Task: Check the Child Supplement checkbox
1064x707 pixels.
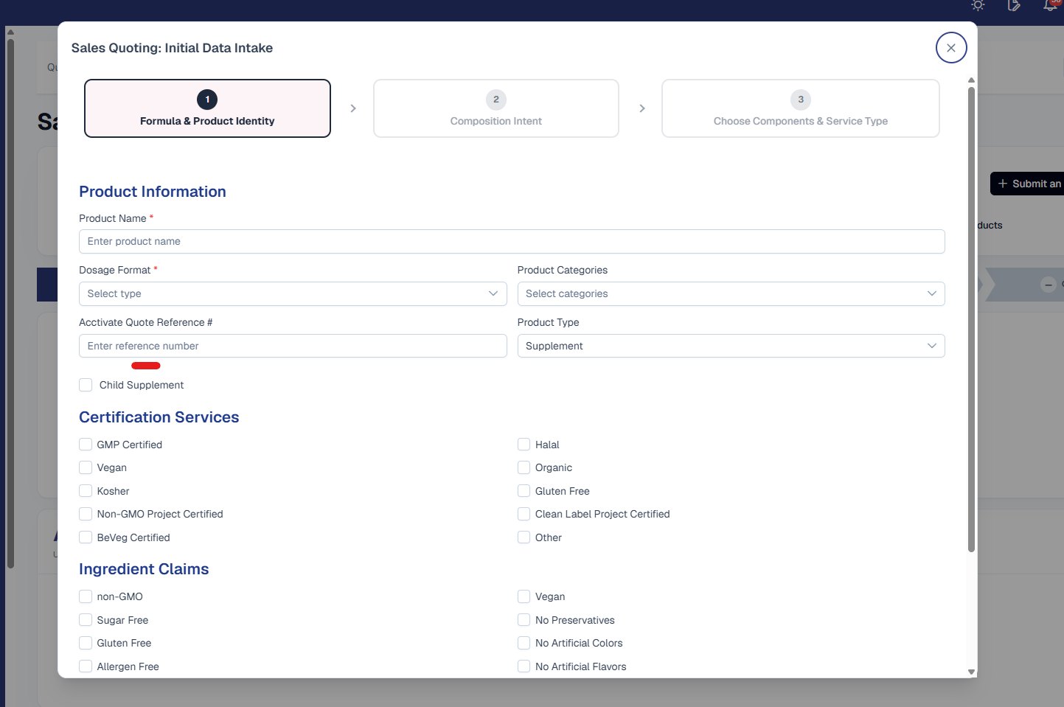Action: tap(86, 385)
